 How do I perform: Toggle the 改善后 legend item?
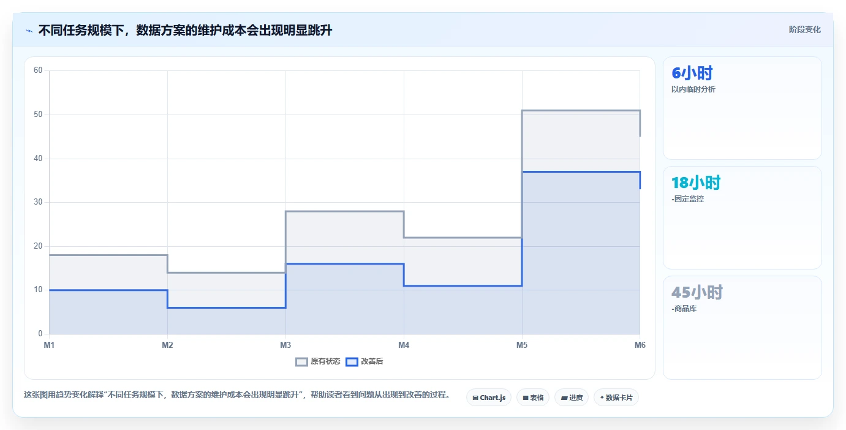[x=364, y=361]
